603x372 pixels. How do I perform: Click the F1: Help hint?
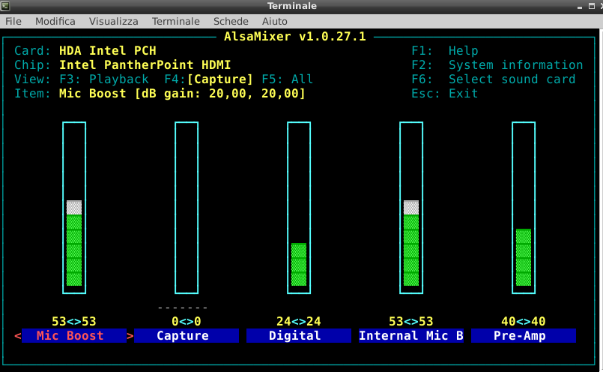[x=444, y=51]
